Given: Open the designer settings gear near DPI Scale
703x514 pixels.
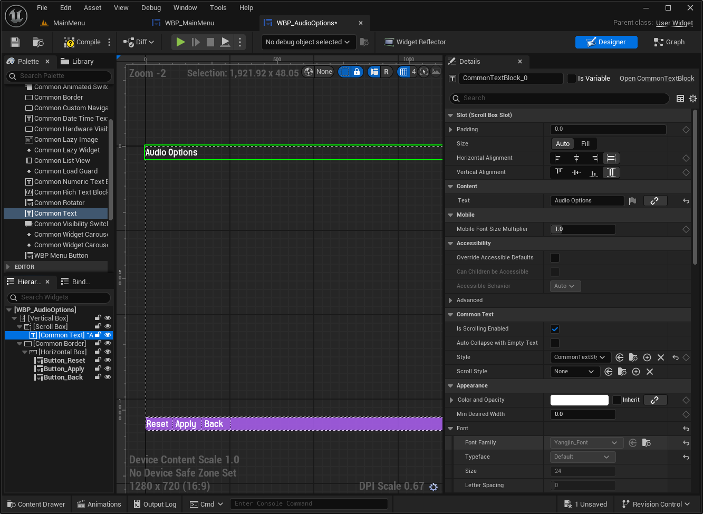Looking at the screenshot, I should coord(434,487).
